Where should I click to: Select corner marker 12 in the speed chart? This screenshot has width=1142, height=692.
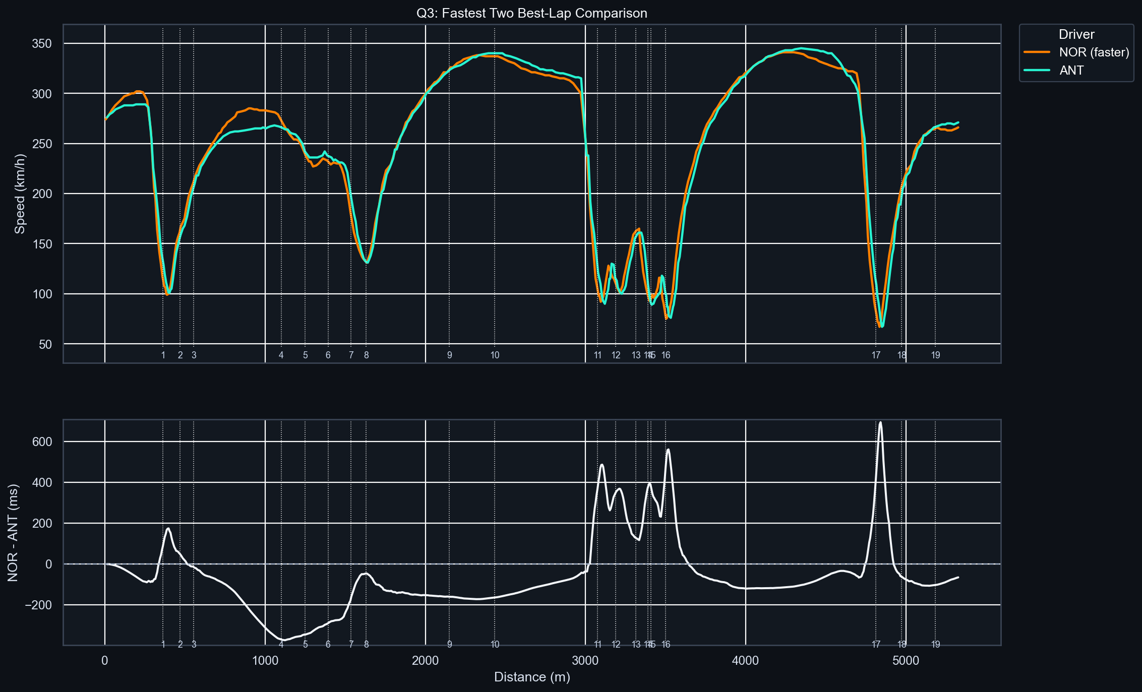coord(616,355)
